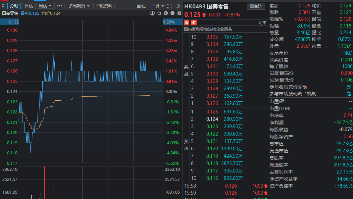Click the red HKD currency badge
353x199 pixels.
click(x=194, y=22)
